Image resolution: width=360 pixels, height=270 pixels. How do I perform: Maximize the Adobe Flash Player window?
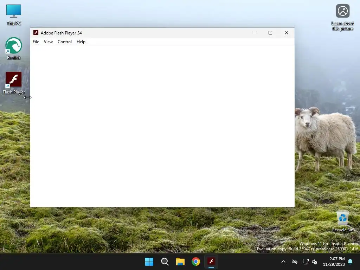coord(270,33)
